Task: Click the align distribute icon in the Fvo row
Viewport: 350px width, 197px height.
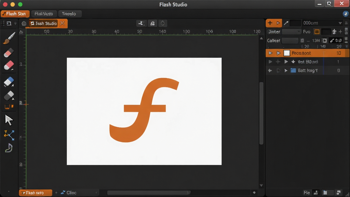Action: (334, 32)
